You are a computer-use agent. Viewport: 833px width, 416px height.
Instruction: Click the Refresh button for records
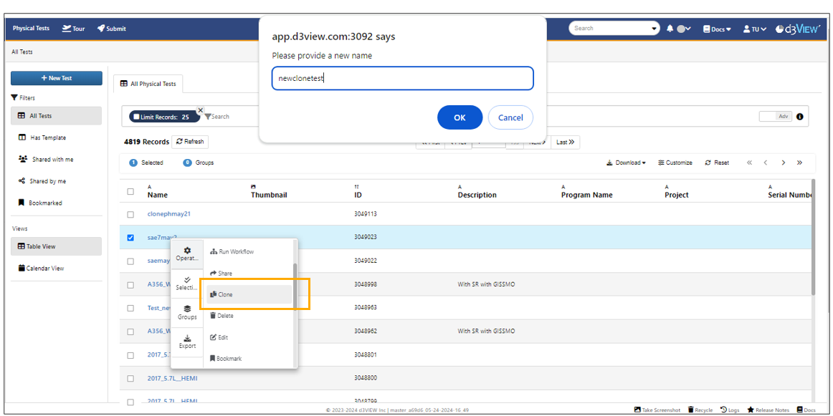[190, 142]
